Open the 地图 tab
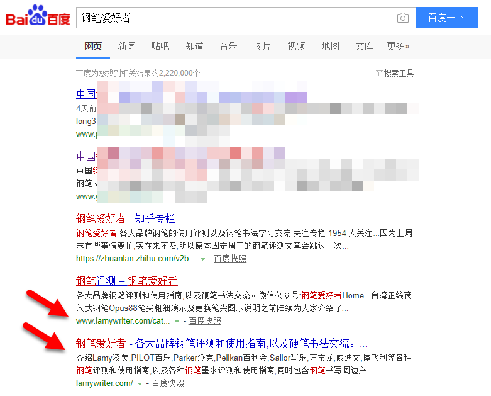 click(x=330, y=46)
